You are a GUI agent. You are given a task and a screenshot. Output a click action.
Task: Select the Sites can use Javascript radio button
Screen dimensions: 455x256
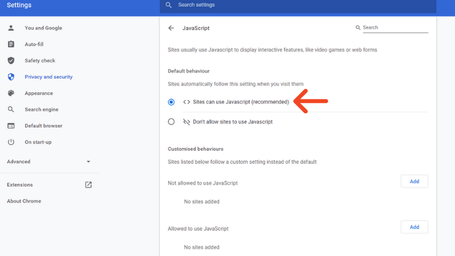pyautogui.click(x=171, y=102)
